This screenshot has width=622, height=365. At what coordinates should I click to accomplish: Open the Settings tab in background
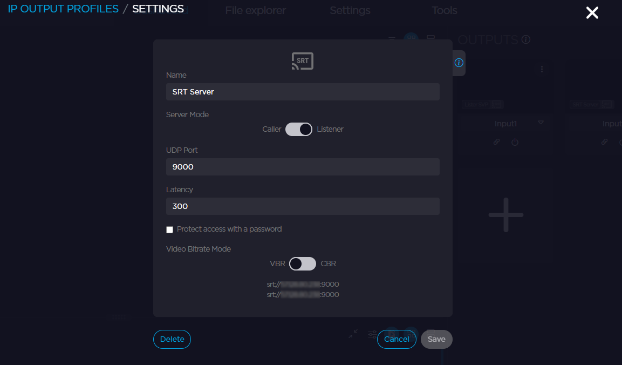pos(350,10)
